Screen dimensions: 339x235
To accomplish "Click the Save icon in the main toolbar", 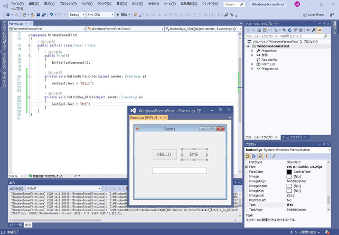I will click(38, 15).
